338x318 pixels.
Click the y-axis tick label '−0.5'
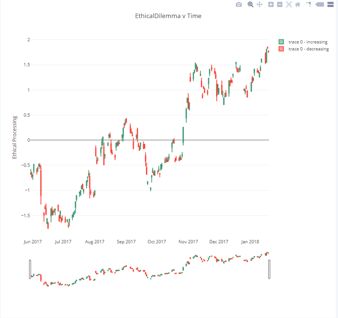(25, 165)
